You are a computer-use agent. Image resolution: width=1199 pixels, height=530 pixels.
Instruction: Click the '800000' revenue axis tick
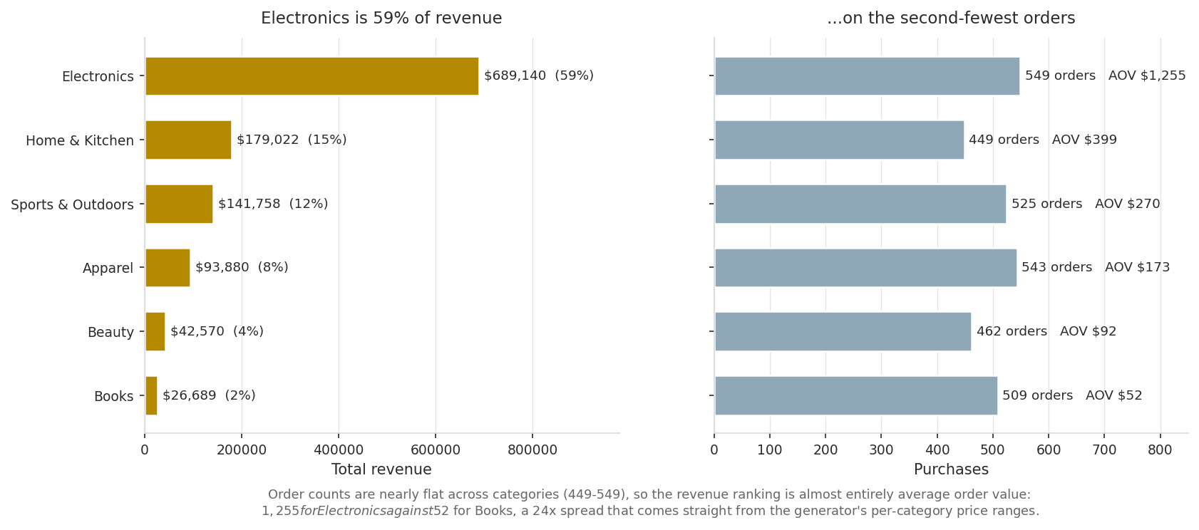pyautogui.click(x=532, y=450)
